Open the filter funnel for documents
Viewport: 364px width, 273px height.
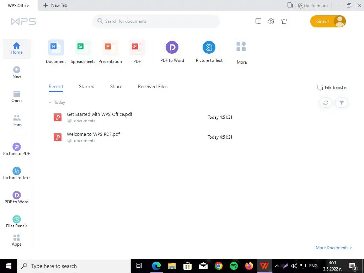[342, 103]
